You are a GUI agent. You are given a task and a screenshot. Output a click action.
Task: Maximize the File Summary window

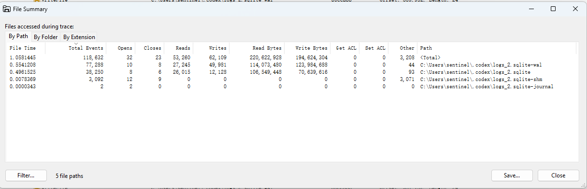point(553,9)
